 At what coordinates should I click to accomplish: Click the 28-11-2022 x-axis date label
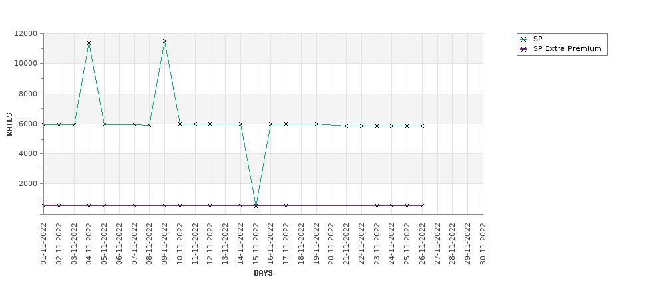(x=453, y=244)
